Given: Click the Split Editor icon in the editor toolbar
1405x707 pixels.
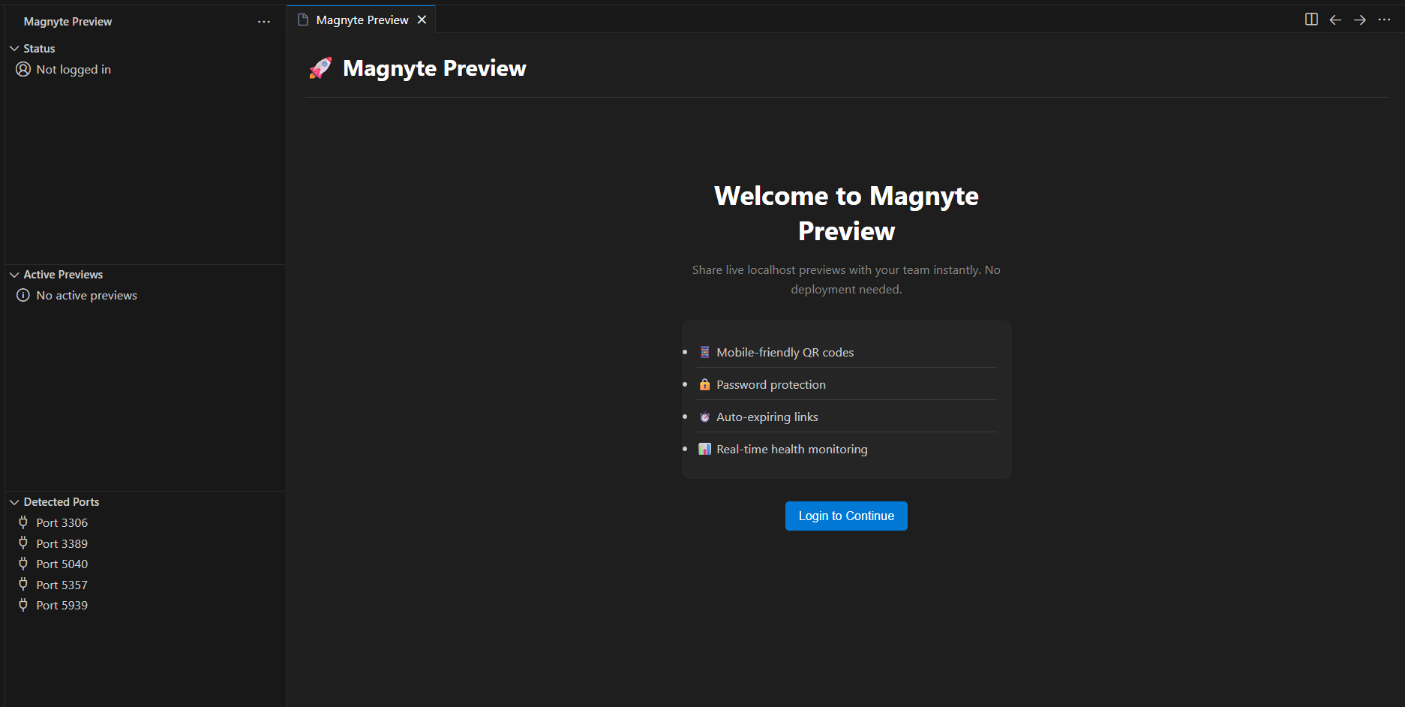Looking at the screenshot, I should 1310,20.
